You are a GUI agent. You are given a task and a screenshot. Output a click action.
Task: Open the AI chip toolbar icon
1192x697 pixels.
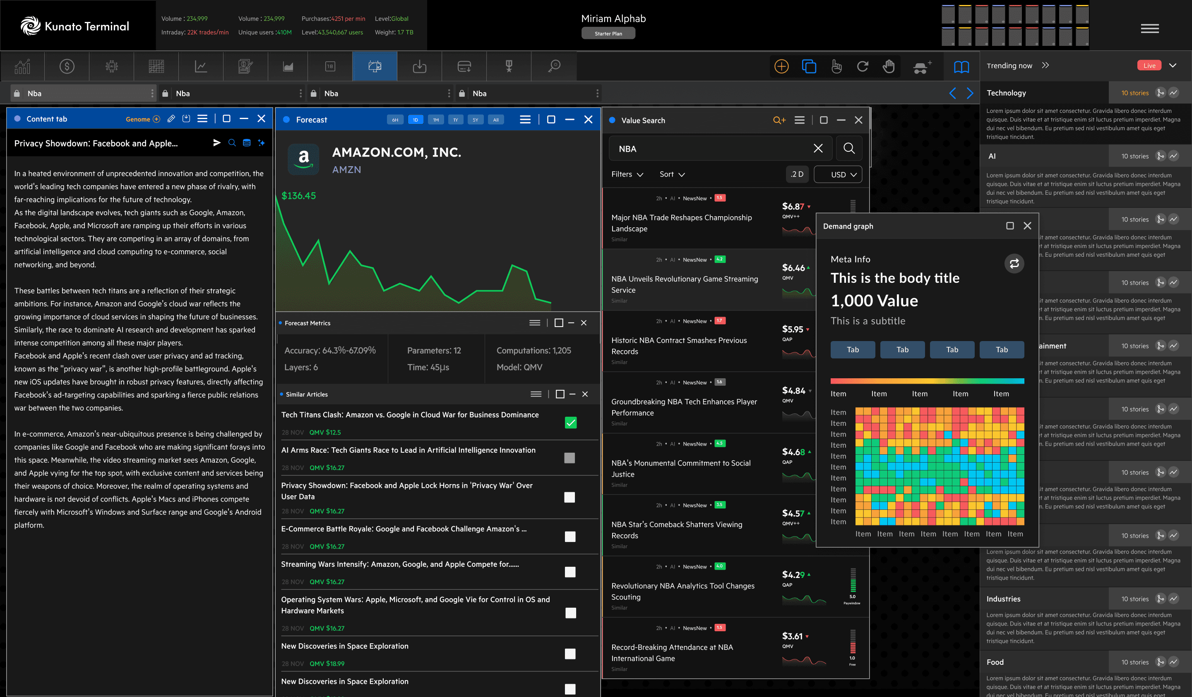tap(112, 66)
